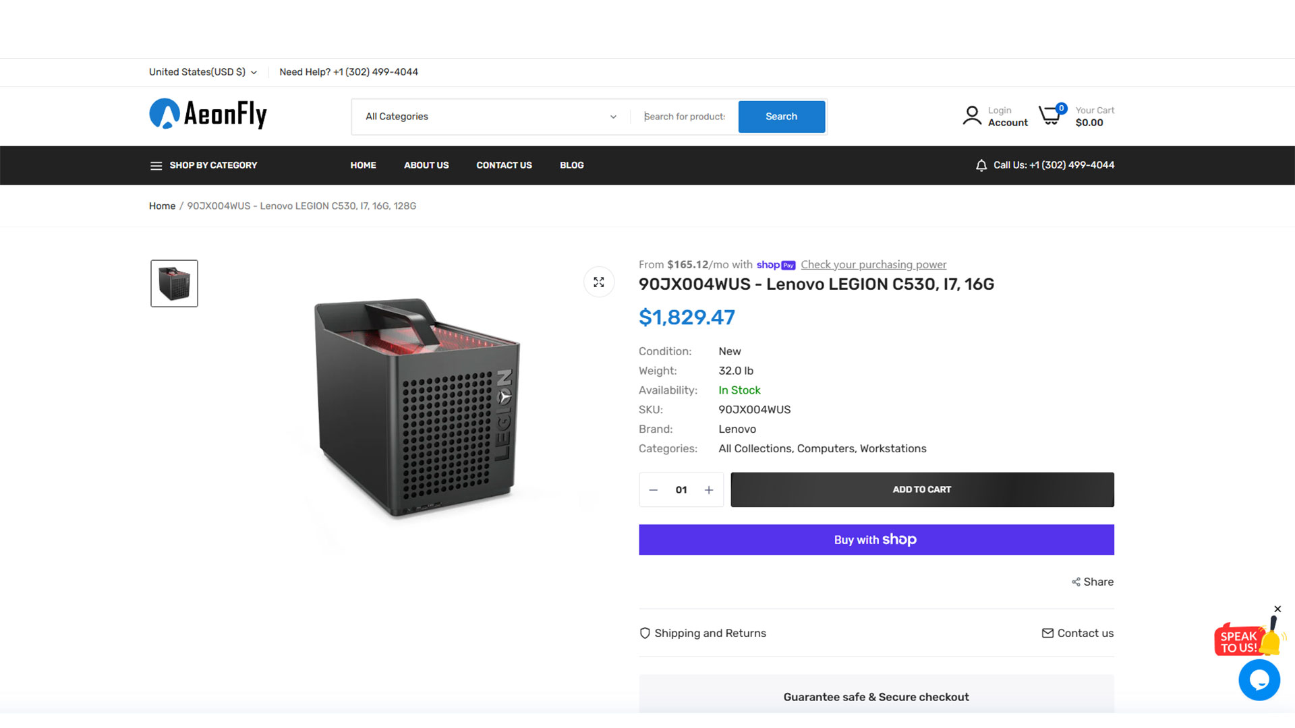The width and height of the screenshot is (1295, 728).
Task: Increase quantity with plus button
Action: tap(709, 490)
